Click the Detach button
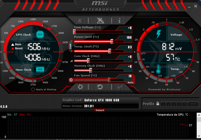Screen dimensions: 201x140 coord(100,110)
